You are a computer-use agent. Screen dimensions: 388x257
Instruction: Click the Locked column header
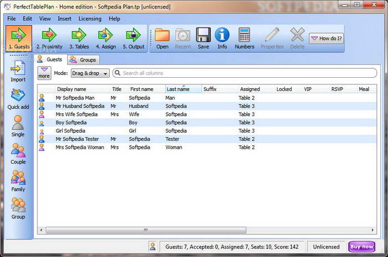pos(288,89)
